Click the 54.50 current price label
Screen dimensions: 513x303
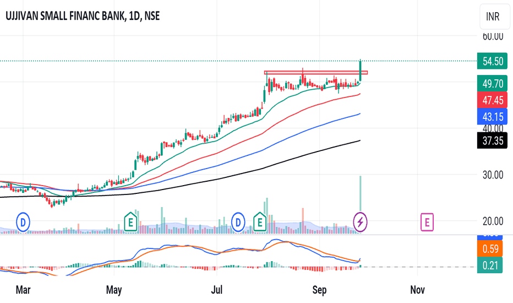(x=493, y=61)
